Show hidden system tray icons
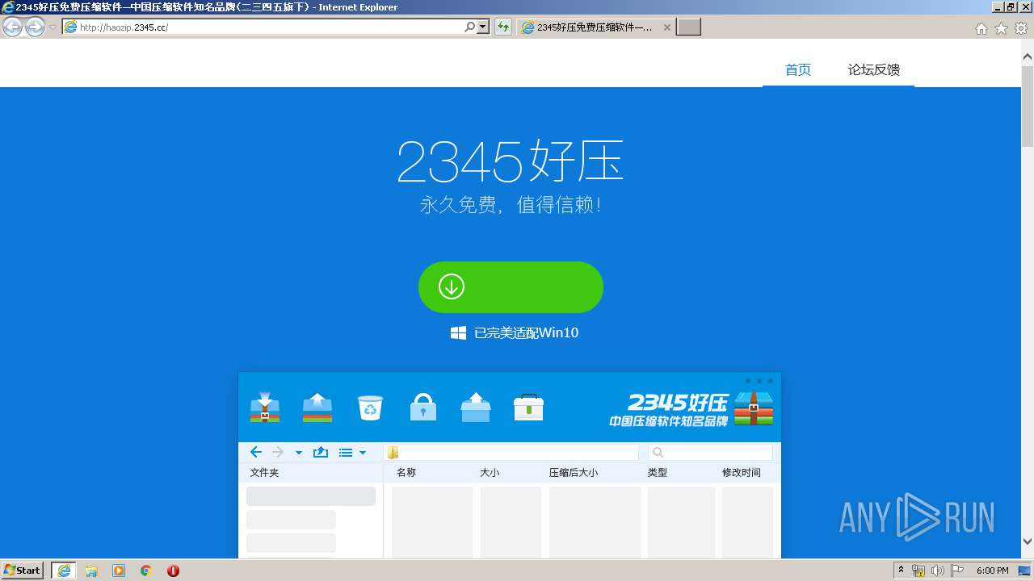 tap(902, 571)
